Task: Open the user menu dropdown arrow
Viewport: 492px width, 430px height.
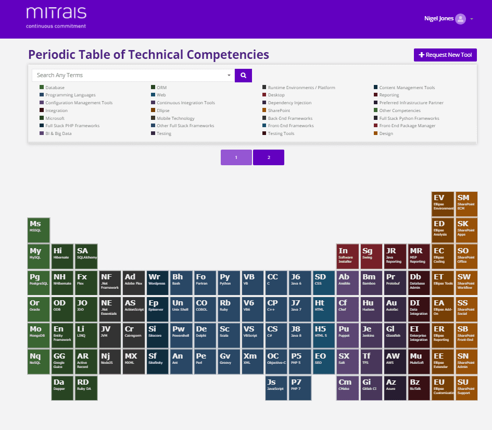Action: click(471, 19)
